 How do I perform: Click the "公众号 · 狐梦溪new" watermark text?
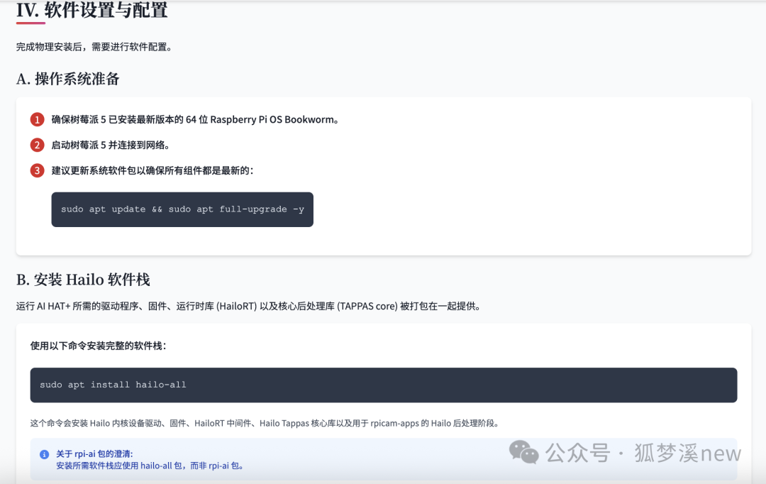pyautogui.click(x=643, y=453)
